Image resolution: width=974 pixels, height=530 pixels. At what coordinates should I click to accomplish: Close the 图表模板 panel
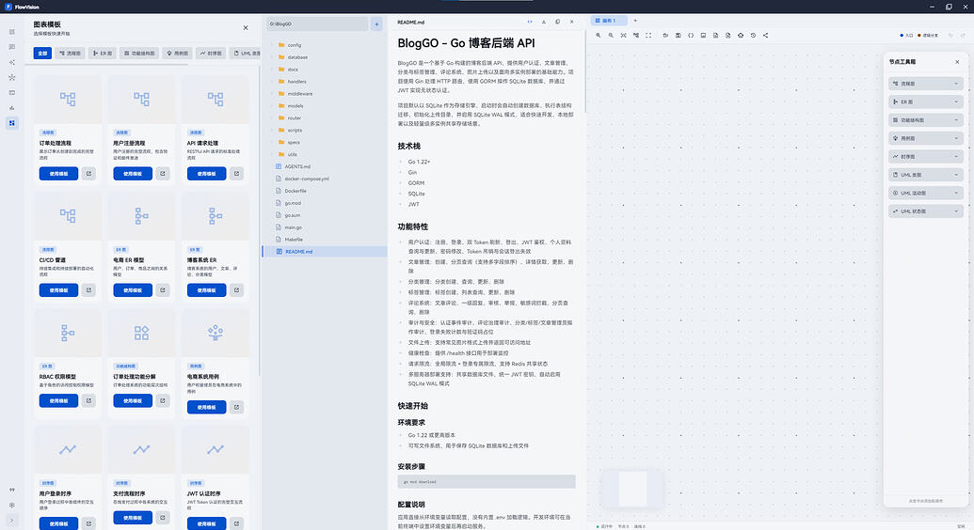246,28
